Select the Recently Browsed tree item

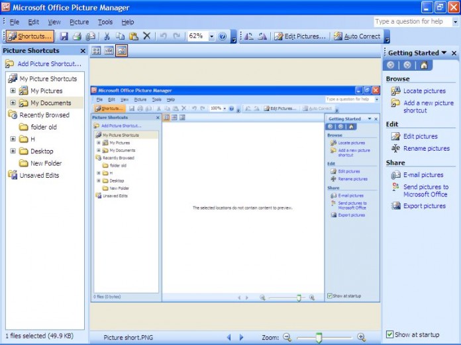point(44,115)
